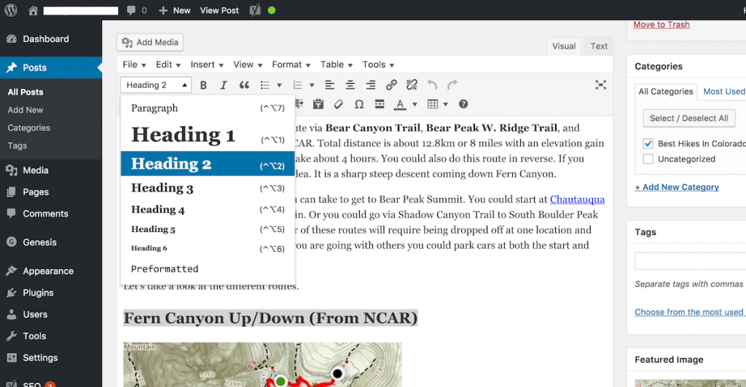Screen dimensions: 746x387
Task: Choose Paragraph from the format list
Action: click(208, 108)
